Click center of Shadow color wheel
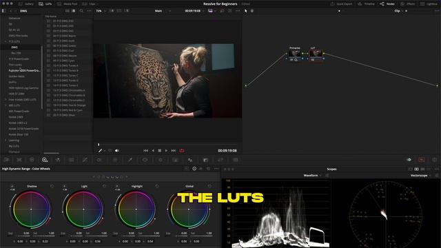This screenshot has height=248, width=441. click(x=31, y=209)
